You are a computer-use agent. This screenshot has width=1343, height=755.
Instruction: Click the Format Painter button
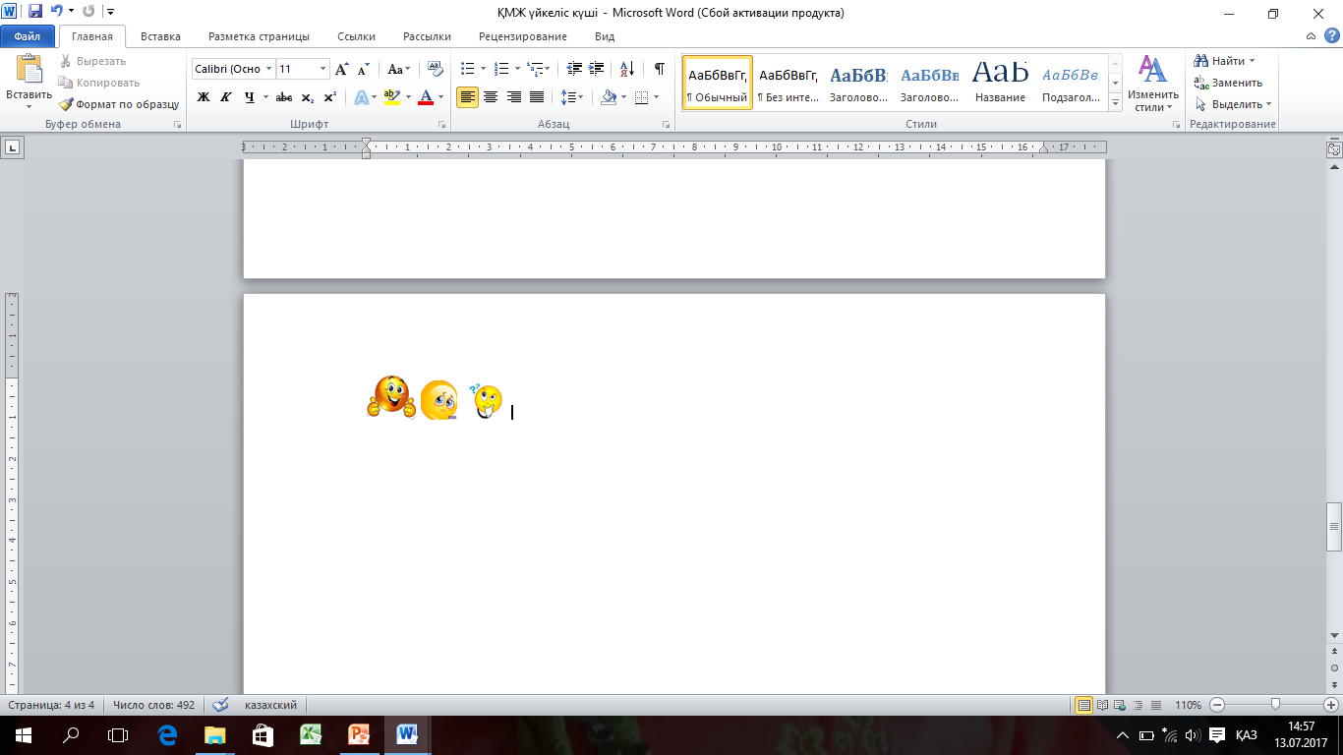pyautogui.click(x=119, y=104)
